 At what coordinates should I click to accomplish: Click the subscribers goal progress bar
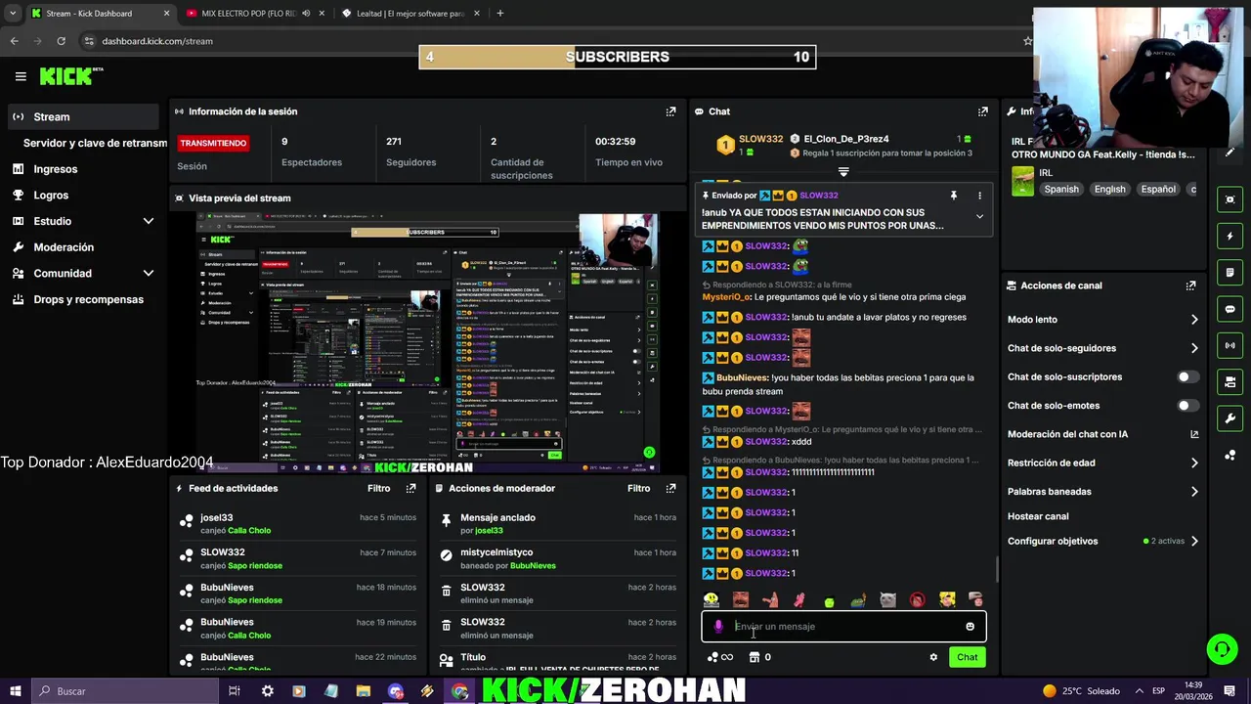(618, 57)
